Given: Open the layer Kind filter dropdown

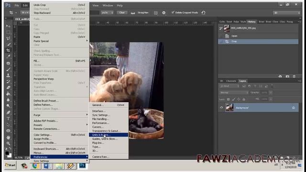Looking at the screenshot, I should (x=229, y=86).
